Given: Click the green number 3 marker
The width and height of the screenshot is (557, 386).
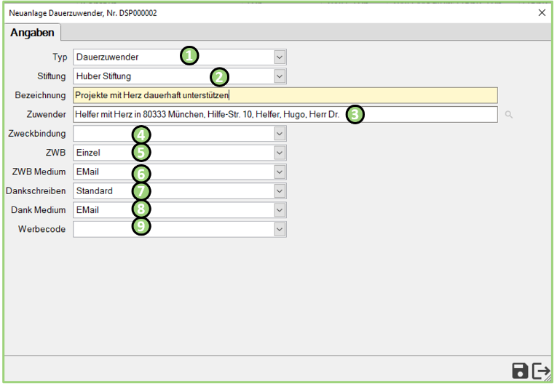Looking at the screenshot, I should [x=354, y=114].
